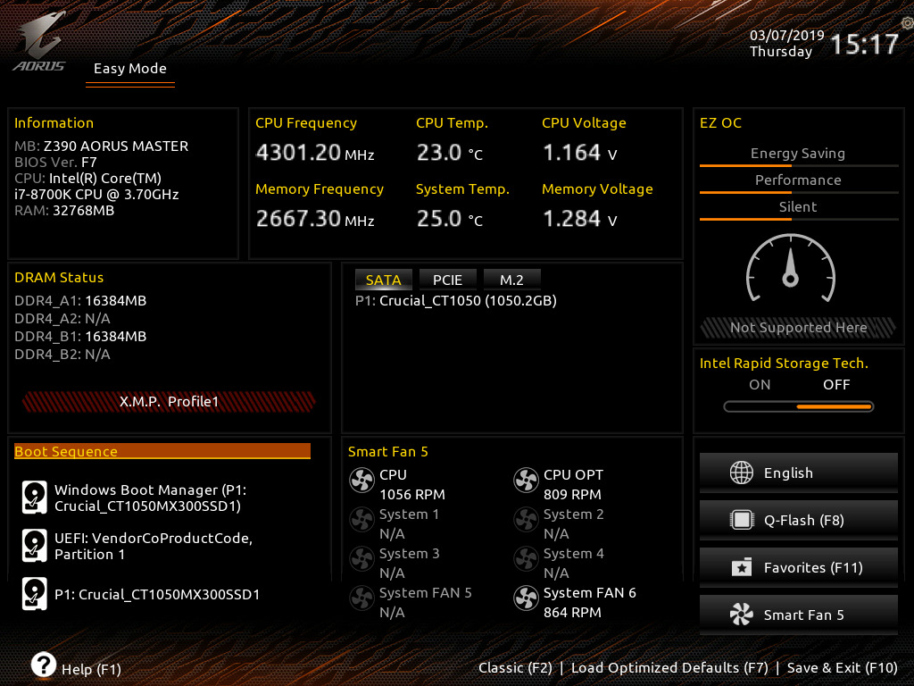Click the System 4 fan icon
Image resolution: width=914 pixels, height=686 pixels.
tap(527, 559)
